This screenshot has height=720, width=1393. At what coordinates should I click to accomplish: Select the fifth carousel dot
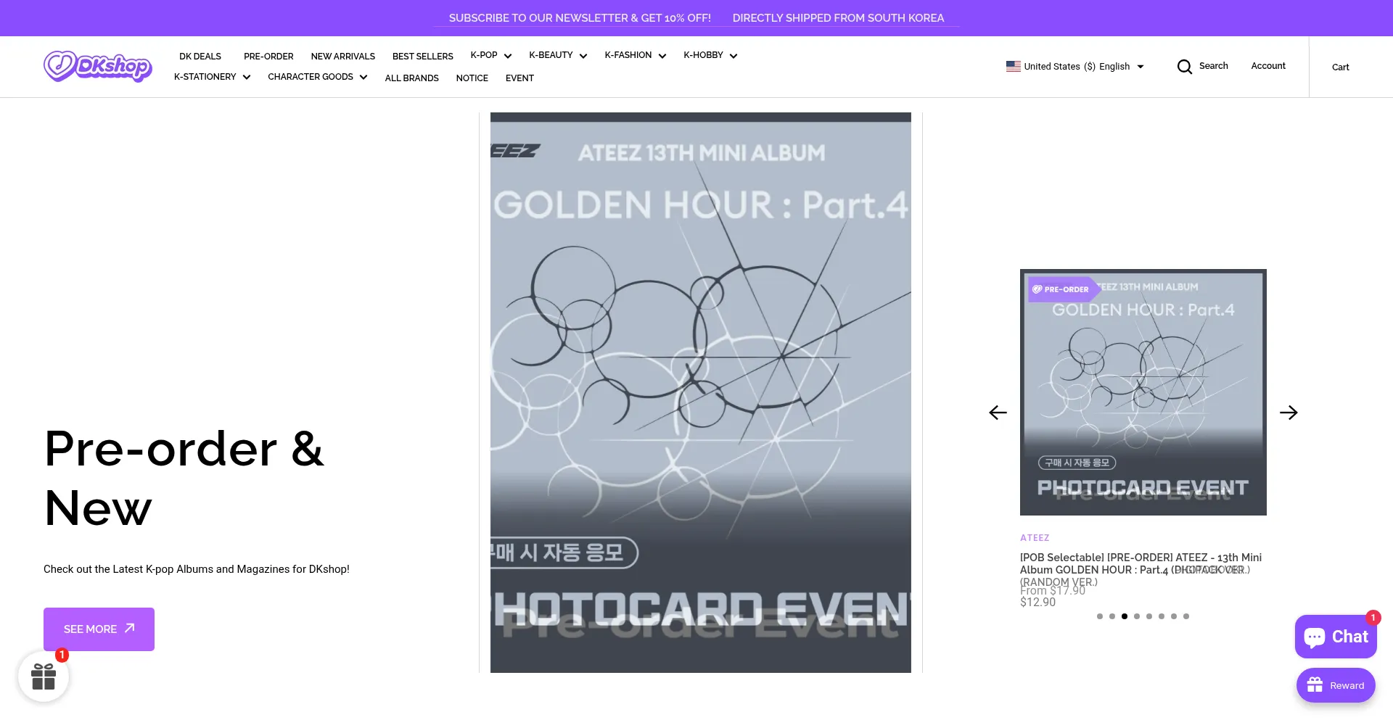(1149, 616)
